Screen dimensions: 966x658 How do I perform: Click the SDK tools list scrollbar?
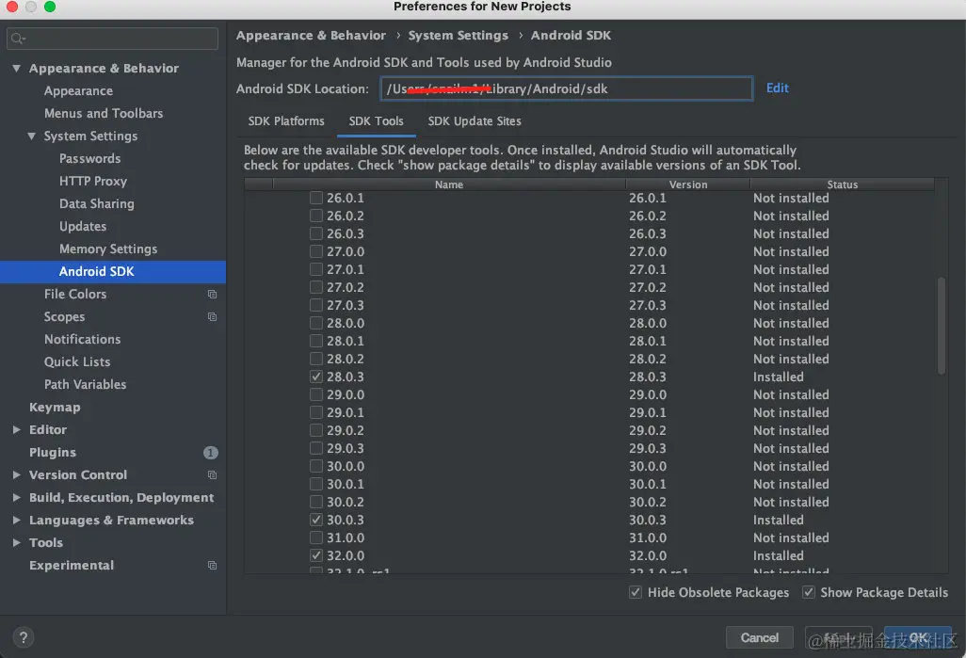point(941,326)
